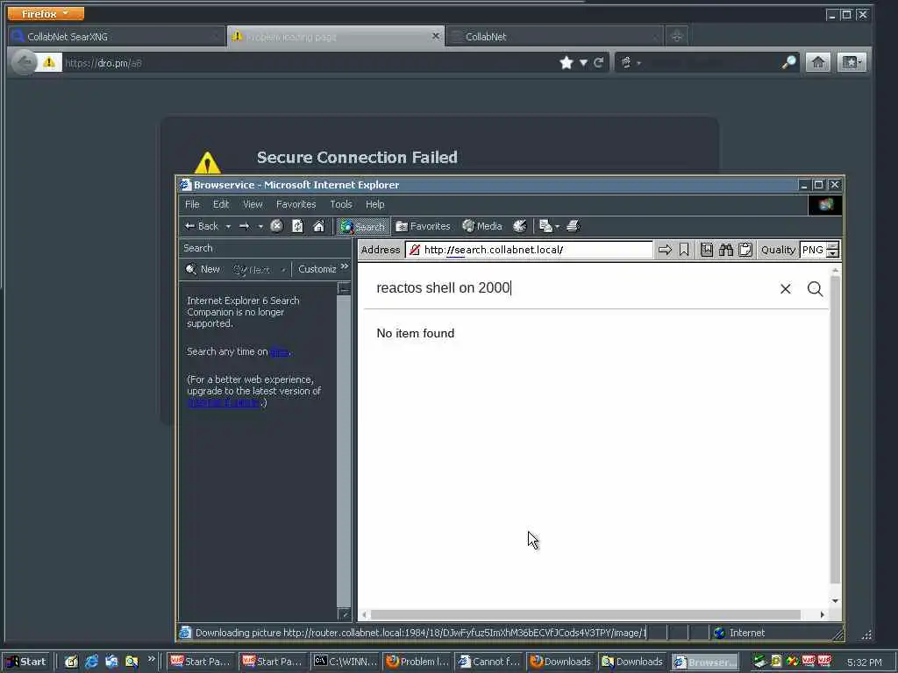898x673 pixels.
Task: Click the page vertical scrollbar
Action: pyautogui.click(x=835, y=429)
